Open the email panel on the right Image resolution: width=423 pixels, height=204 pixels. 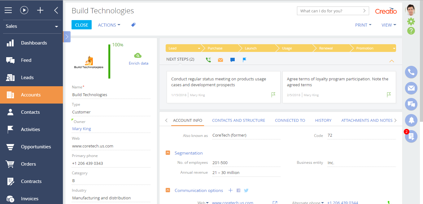click(x=411, y=88)
